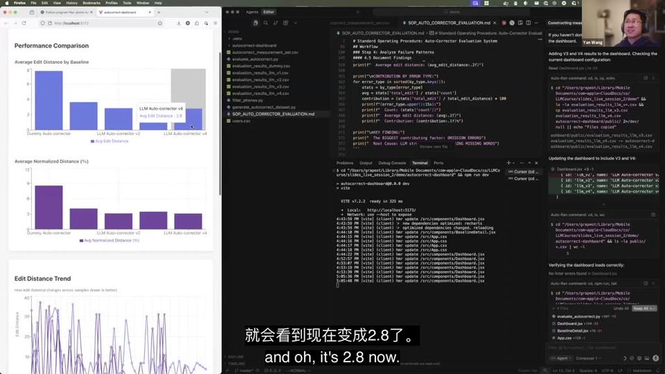
Task: Click the Dummy Auto-corrector bar in the edit distance chart
Action: pos(48,100)
